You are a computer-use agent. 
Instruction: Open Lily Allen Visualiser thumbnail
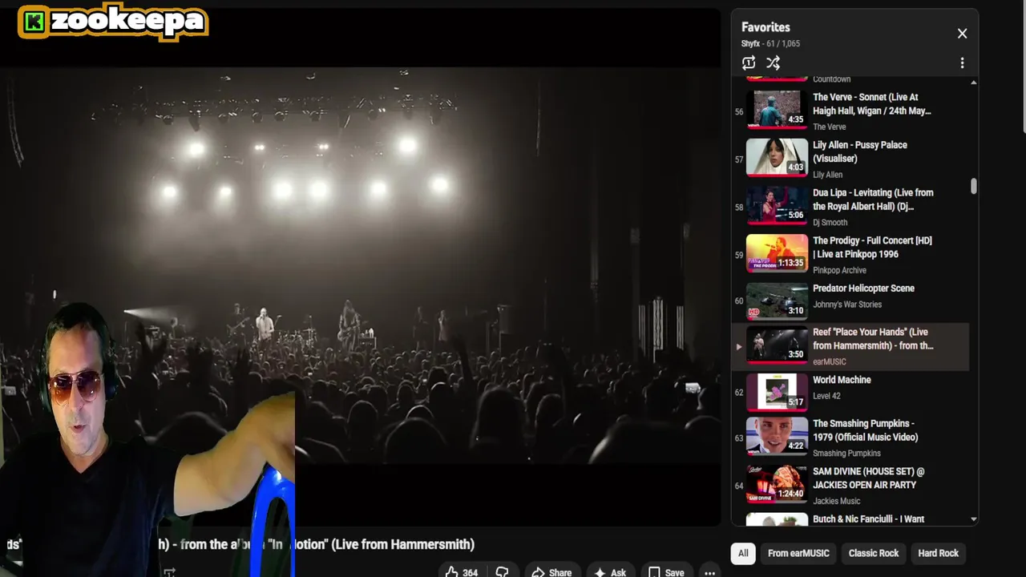tap(777, 157)
